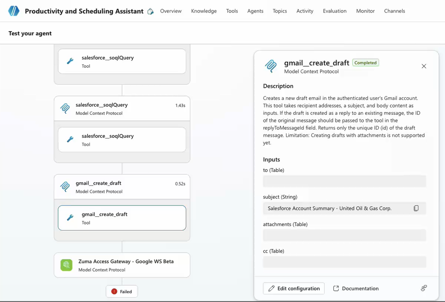Viewport: 445px width, 302px height.
Task: Open the Agents tab
Action: pyautogui.click(x=255, y=11)
